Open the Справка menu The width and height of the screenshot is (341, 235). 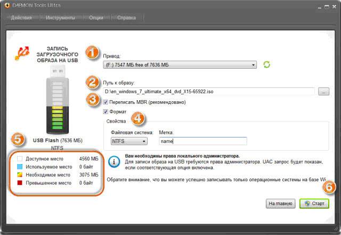point(126,18)
